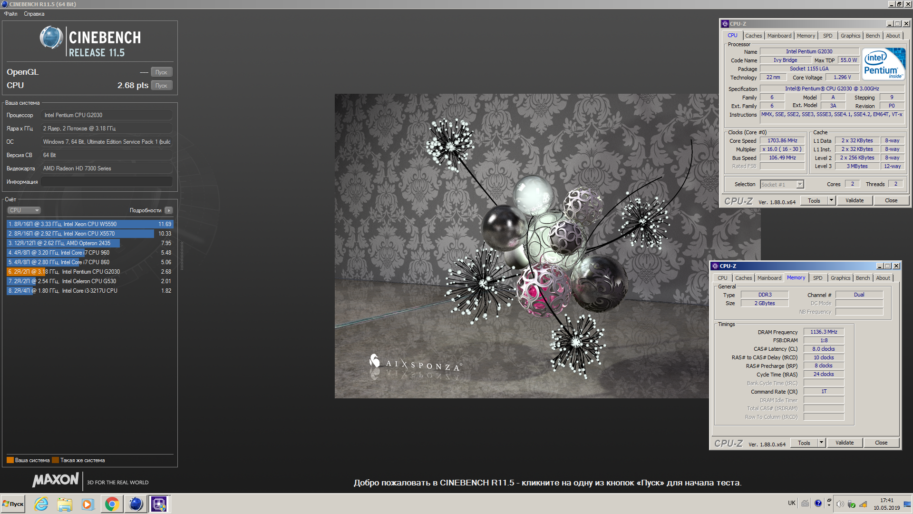Select ranking row Intel Core i7 CPU 860

tap(90, 262)
